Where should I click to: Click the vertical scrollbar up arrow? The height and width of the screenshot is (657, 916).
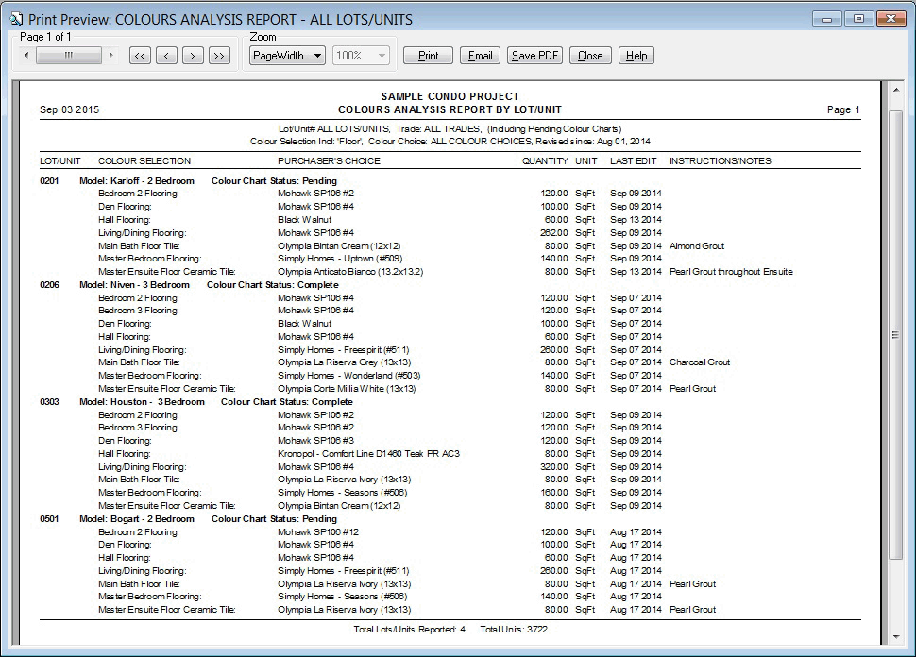[896, 90]
